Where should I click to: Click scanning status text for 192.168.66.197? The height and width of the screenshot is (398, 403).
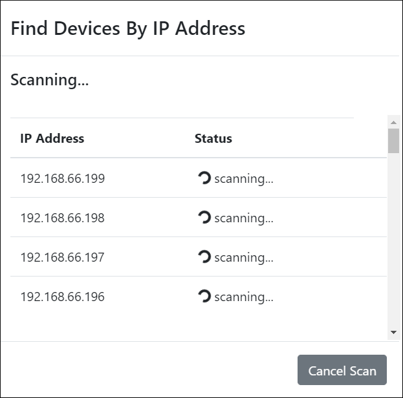(244, 258)
